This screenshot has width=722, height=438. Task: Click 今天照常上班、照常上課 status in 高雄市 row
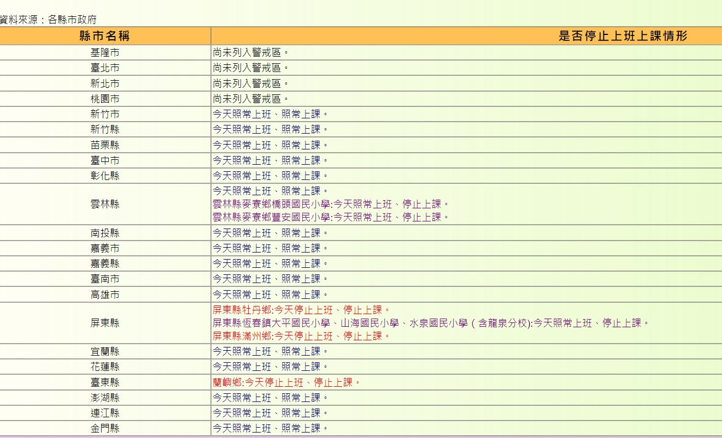tap(271, 295)
